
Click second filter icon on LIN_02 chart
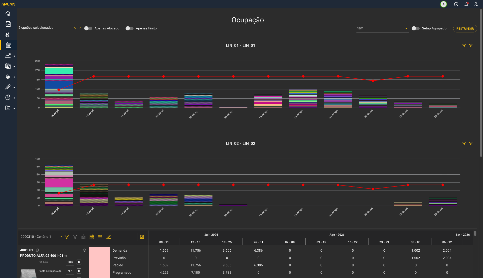471,144
